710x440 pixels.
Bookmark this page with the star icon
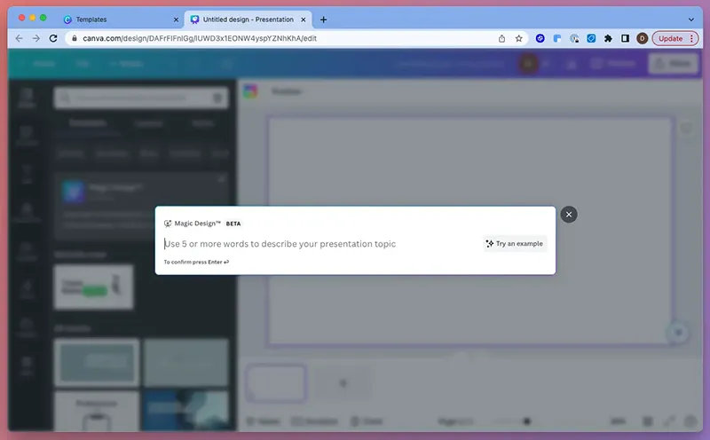[x=519, y=38]
